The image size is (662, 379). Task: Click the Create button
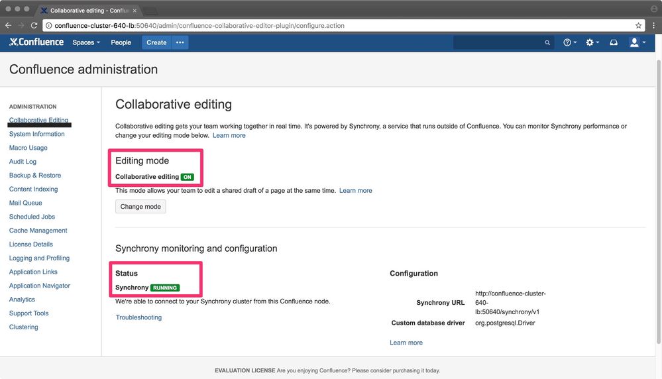click(x=156, y=42)
